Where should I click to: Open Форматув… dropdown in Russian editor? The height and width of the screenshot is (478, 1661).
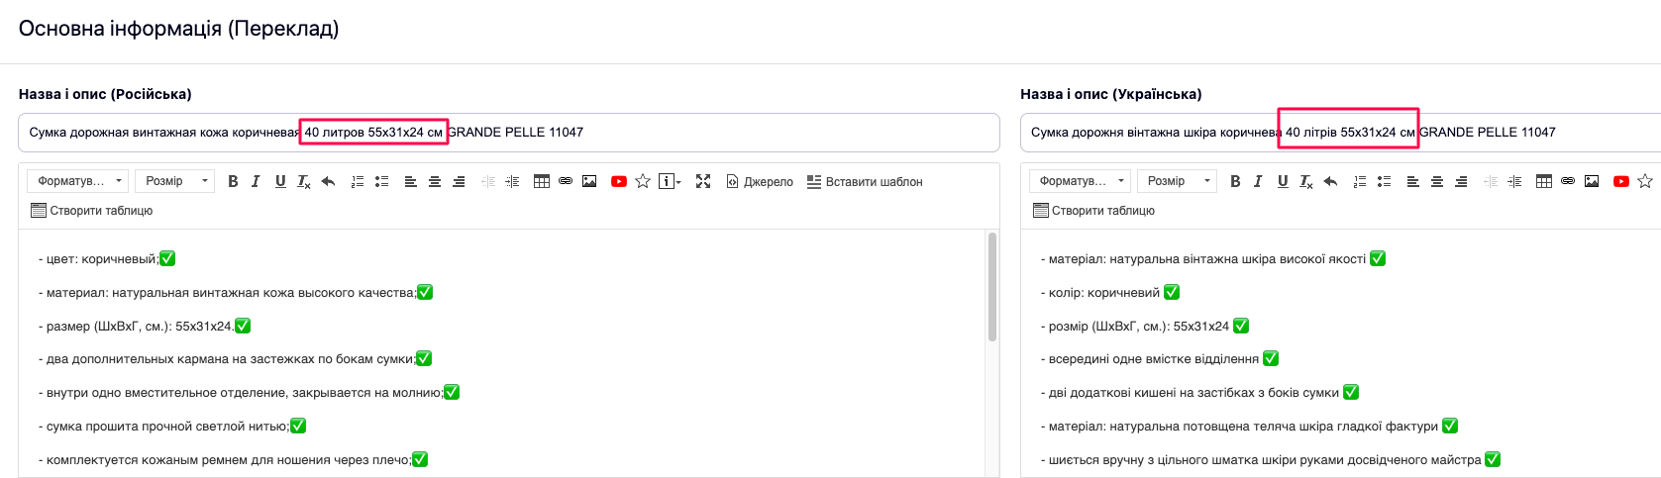78,181
